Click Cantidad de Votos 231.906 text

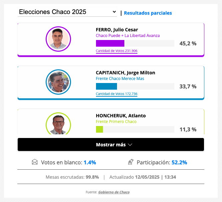[x=116, y=51]
